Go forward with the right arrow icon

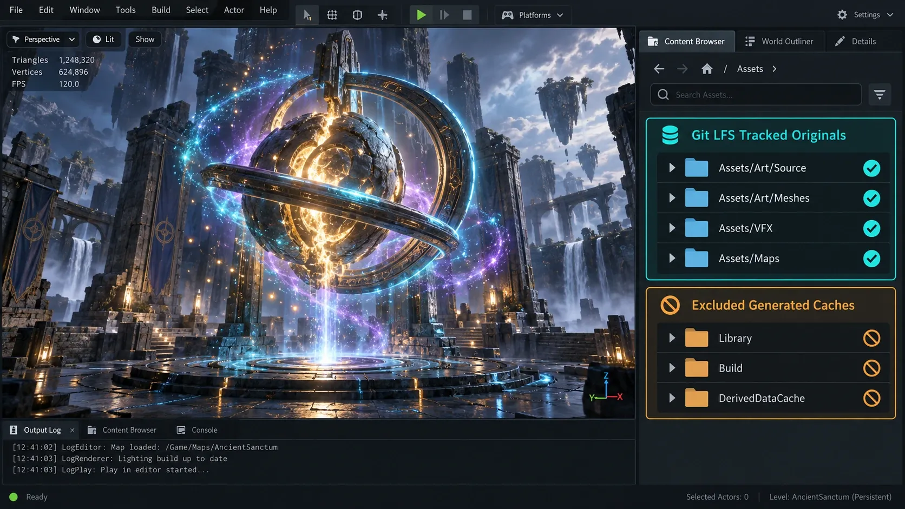pos(683,69)
